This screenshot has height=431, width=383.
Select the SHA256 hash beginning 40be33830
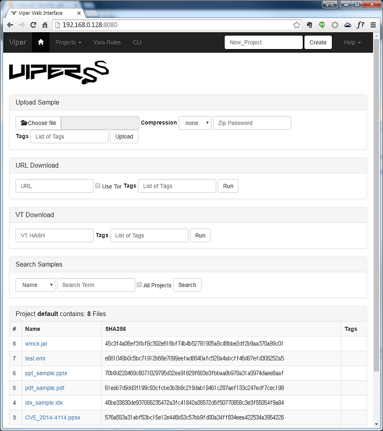pos(195,403)
